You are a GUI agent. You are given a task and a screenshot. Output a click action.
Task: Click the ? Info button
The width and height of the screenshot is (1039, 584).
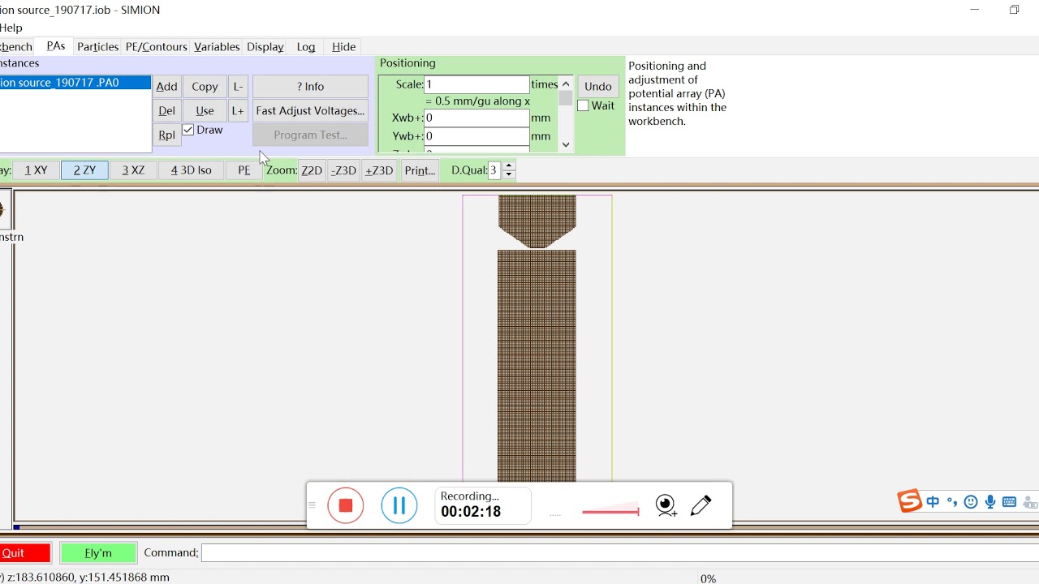pyautogui.click(x=310, y=87)
